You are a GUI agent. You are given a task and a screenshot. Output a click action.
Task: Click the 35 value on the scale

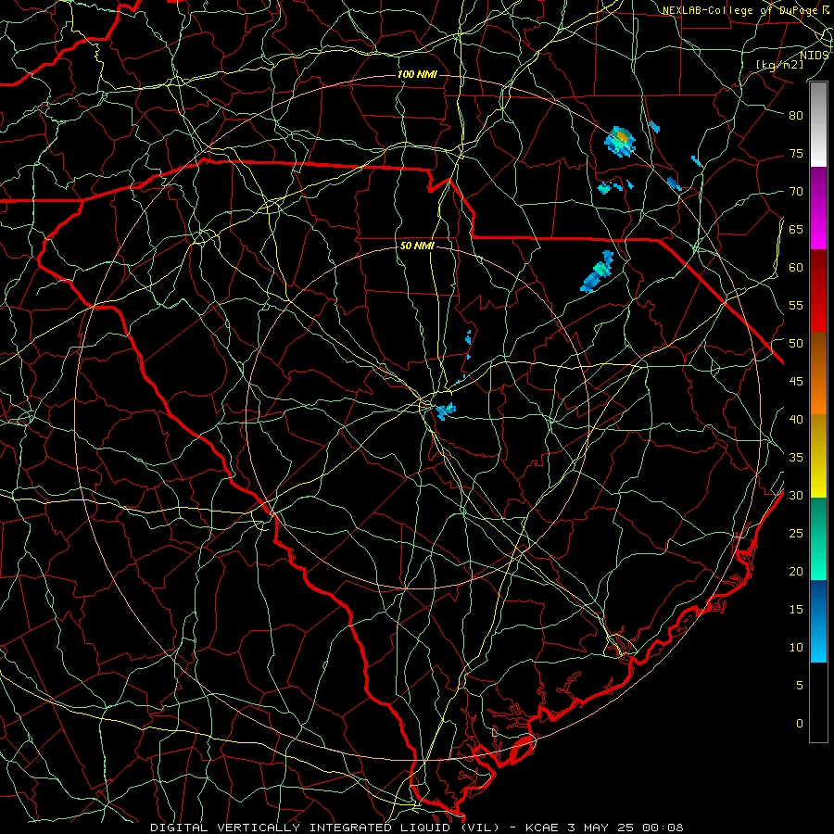point(796,458)
